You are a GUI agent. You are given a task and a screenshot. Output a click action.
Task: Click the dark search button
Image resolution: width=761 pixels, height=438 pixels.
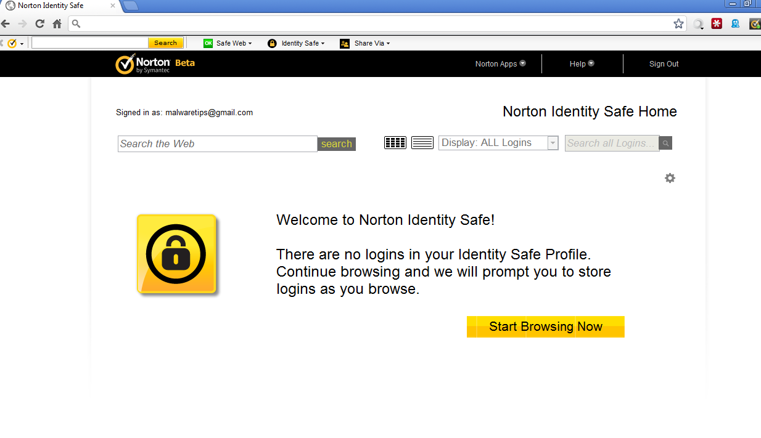(x=337, y=144)
